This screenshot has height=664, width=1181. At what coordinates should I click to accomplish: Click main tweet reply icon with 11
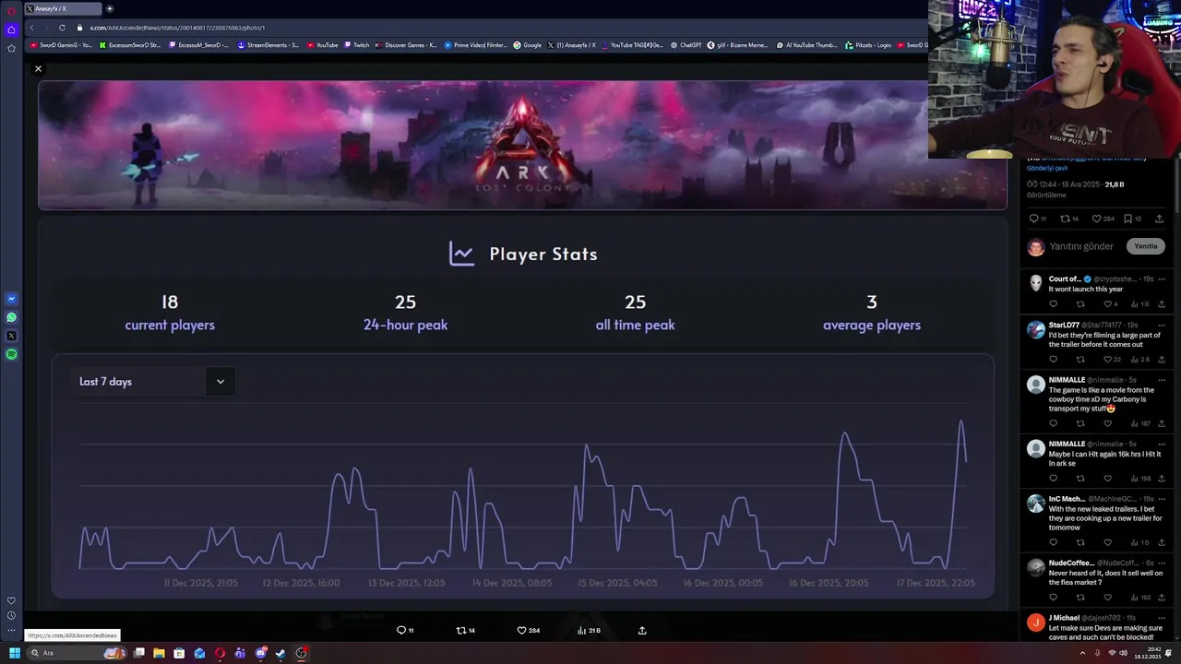1037,219
